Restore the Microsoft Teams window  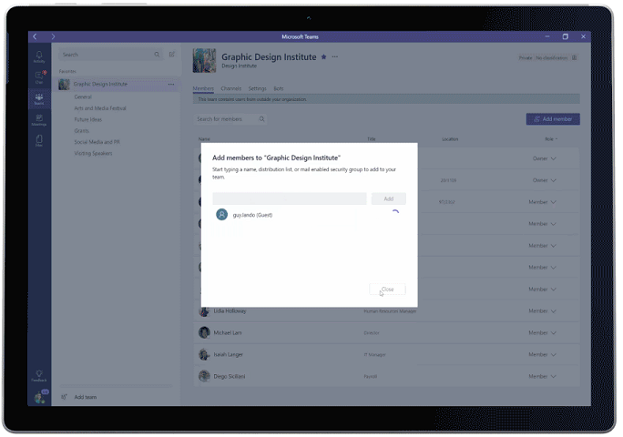coord(566,36)
